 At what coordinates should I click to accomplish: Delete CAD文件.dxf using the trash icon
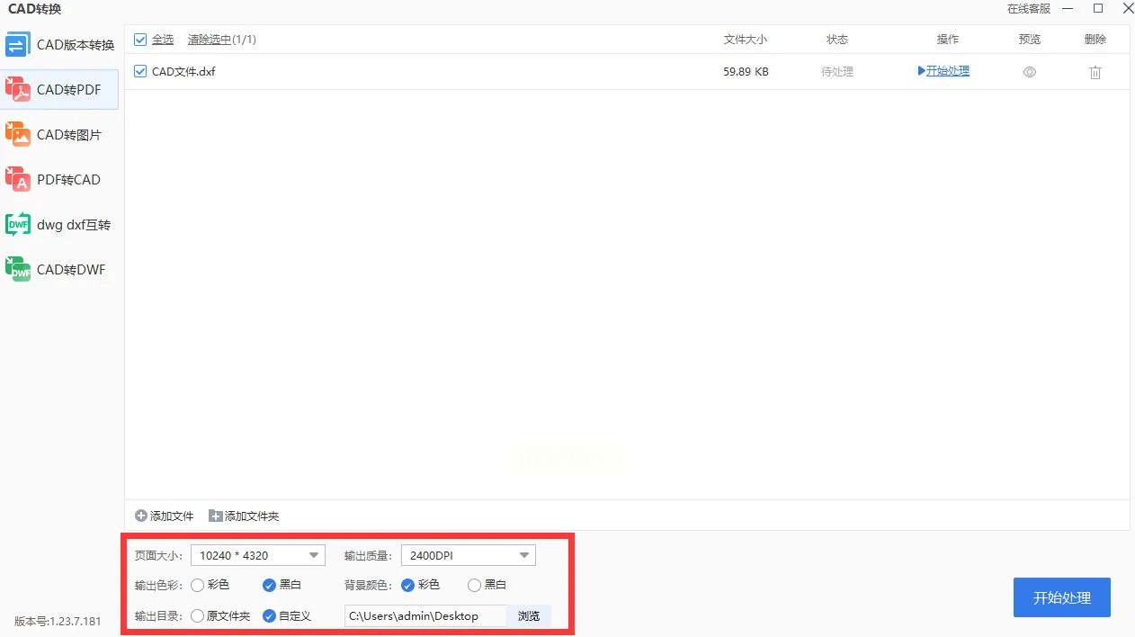(x=1095, y=72)
